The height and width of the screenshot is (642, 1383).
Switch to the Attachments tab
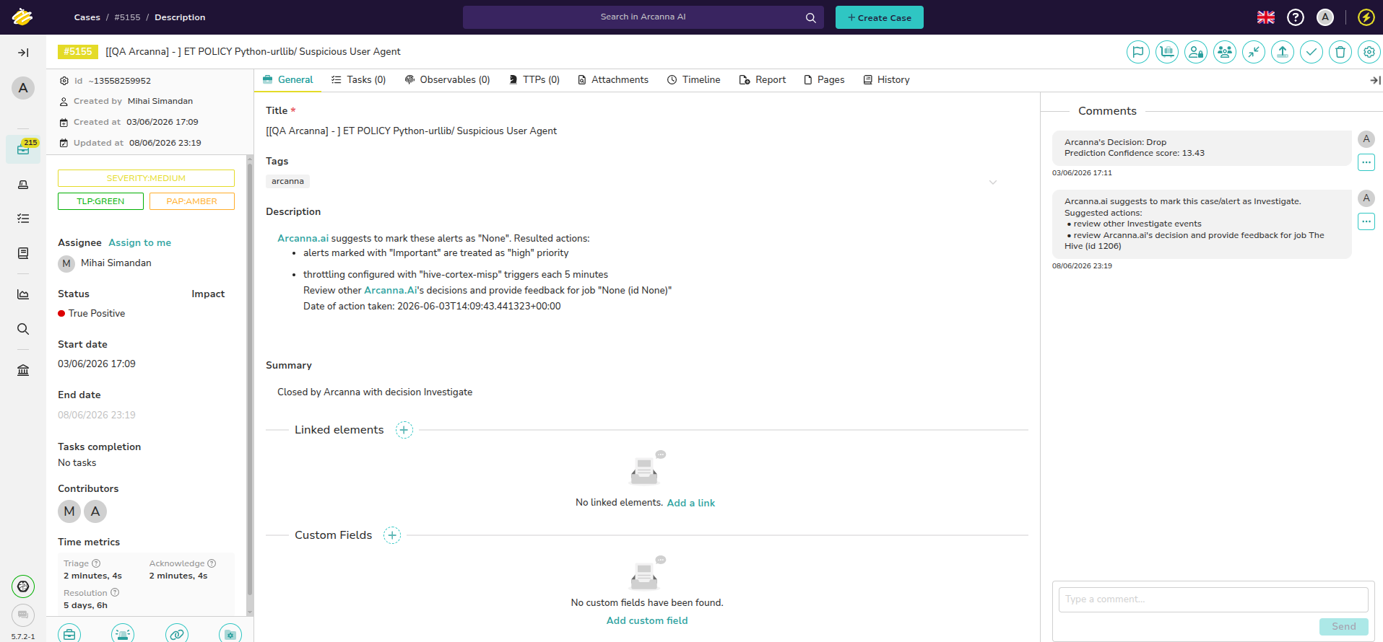[x=613, y=80]
